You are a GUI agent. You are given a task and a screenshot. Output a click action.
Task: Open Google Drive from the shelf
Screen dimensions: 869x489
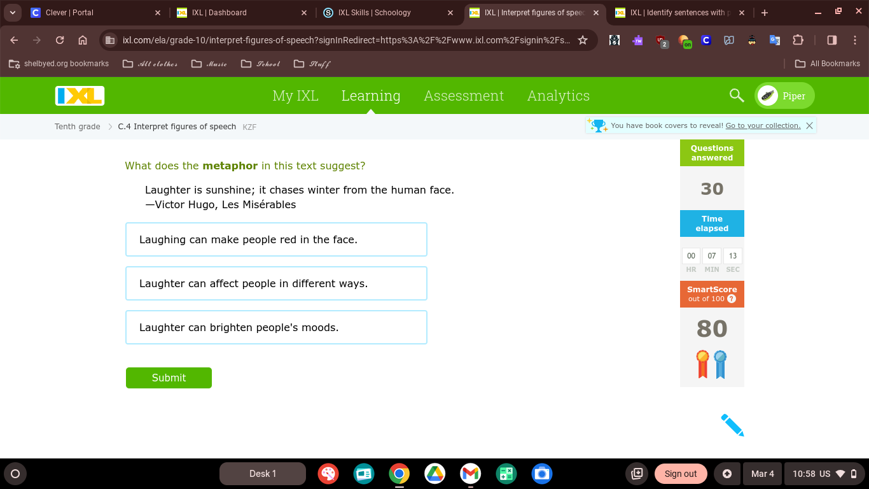click(435, 474)
